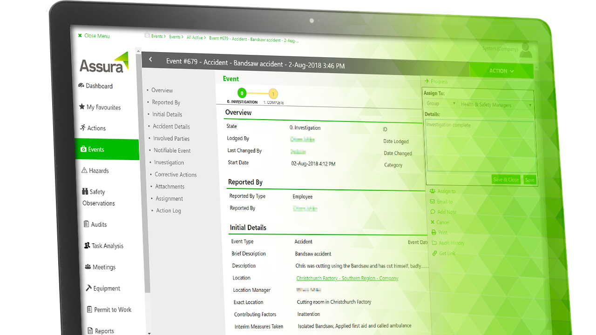
Task: Click the Email to envelope icon
Action: point(433,201)
